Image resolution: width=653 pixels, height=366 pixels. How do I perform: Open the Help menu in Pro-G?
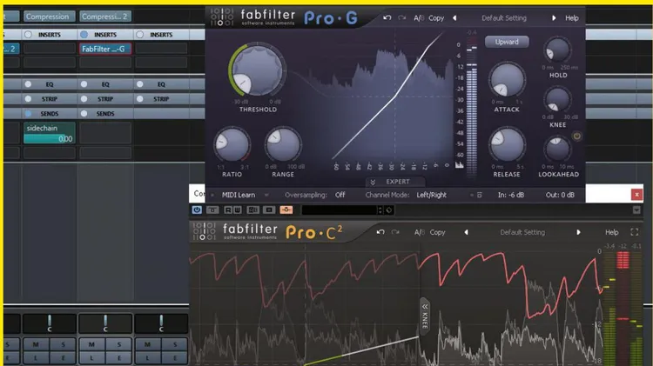[571, 18]
